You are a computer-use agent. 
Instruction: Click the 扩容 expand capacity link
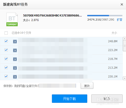pos(119,20)
